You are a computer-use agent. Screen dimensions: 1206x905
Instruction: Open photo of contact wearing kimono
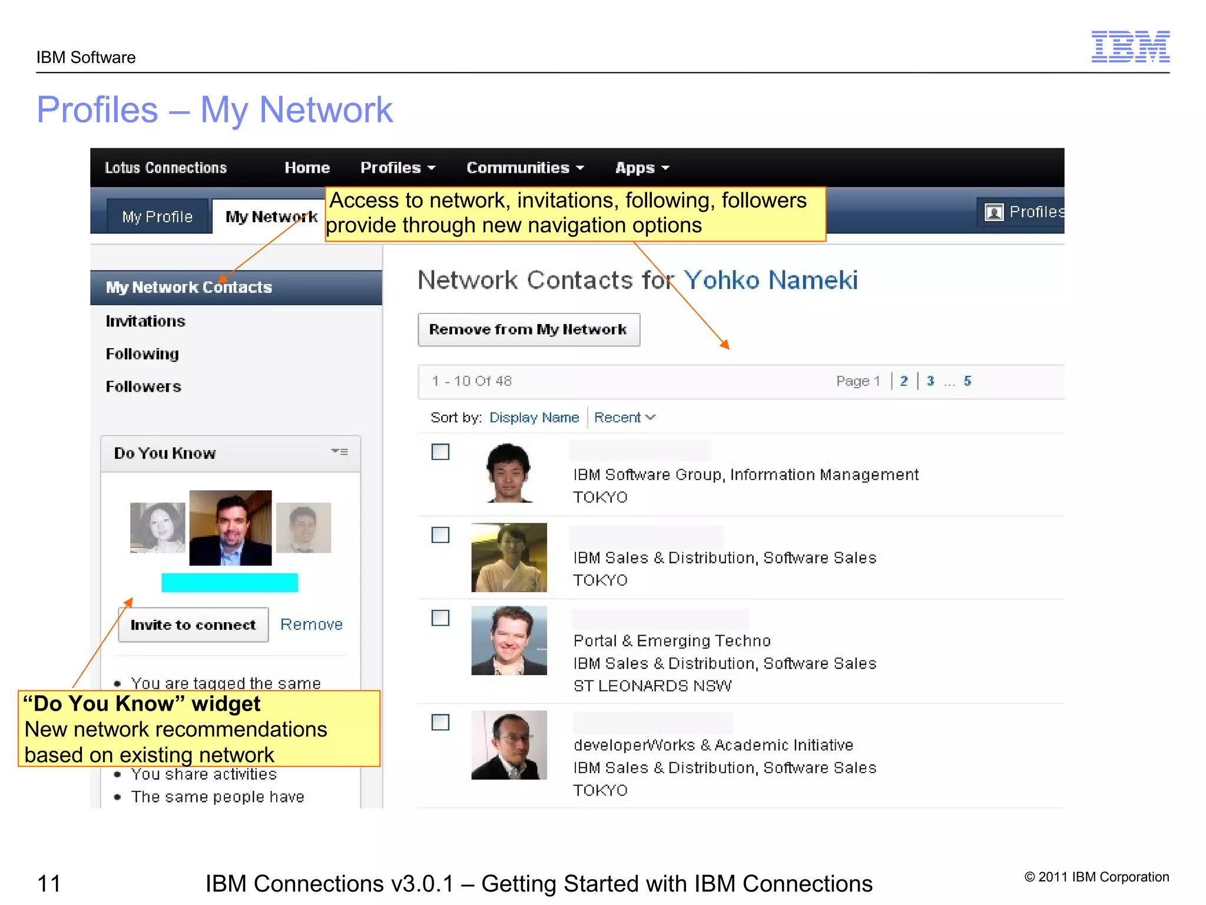tap(509, 557)
